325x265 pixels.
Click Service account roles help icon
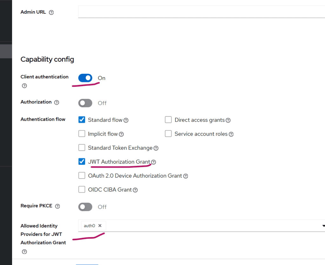(x=231, y=134)
